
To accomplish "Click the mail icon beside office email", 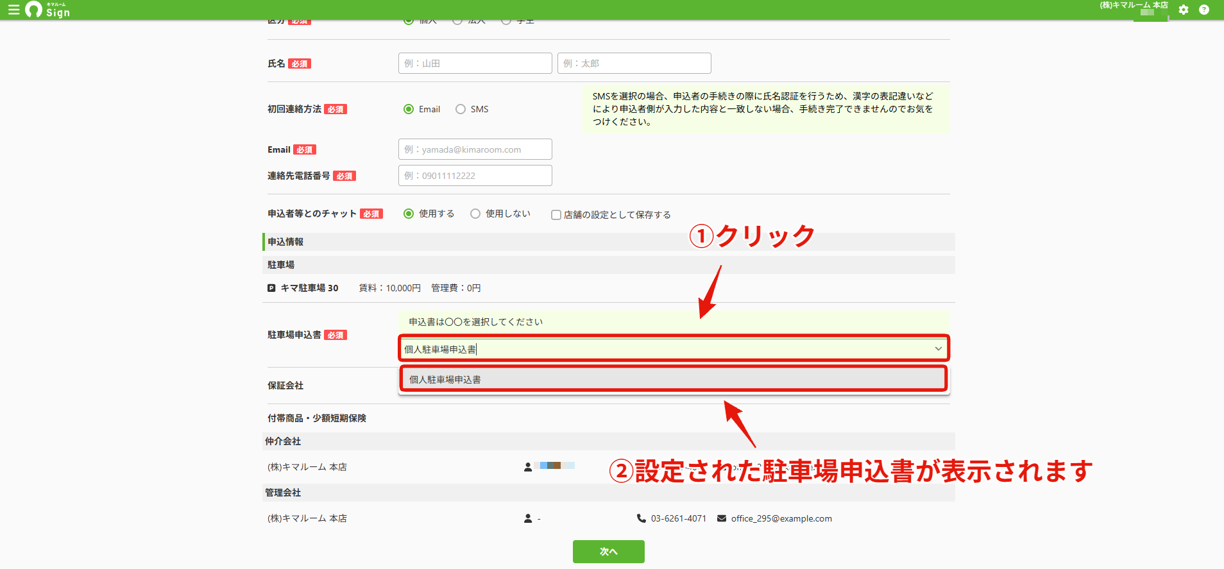I will pos(722,518).
